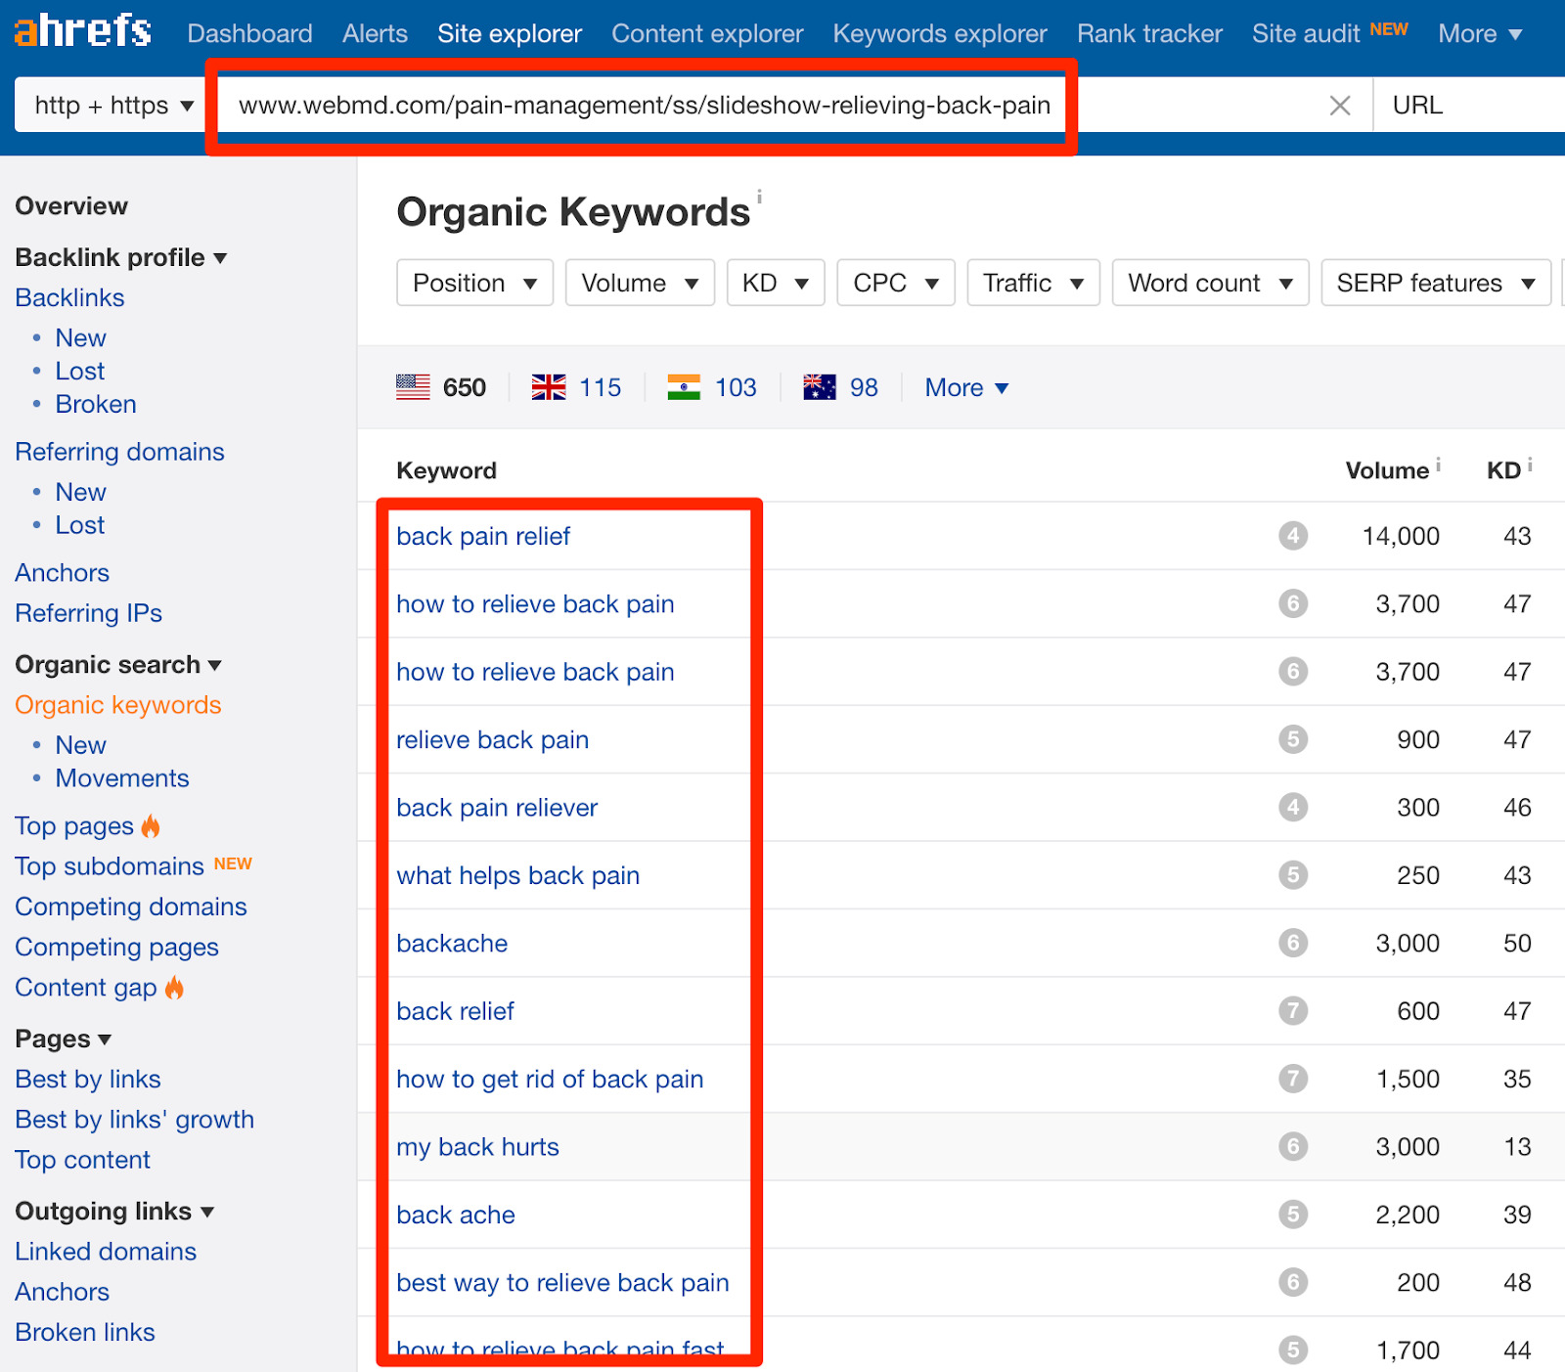Click SERP badge for how to get rid of back pain
Viewport: 1565px width, 1372px height.
[x=1293, y=1079]
